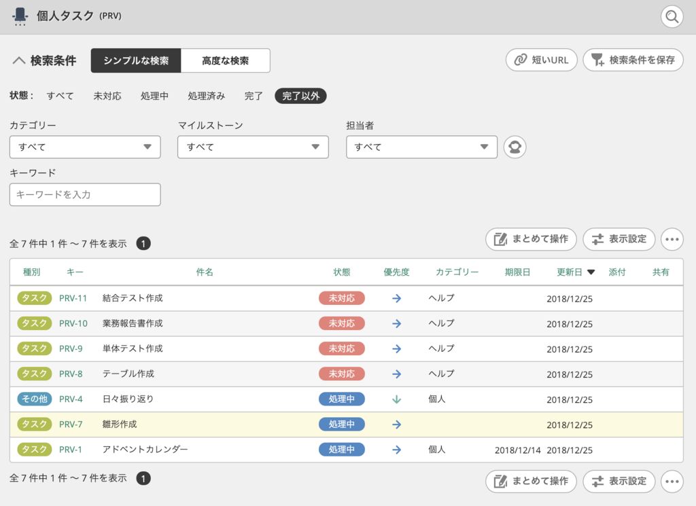Click the priority arrow in PRV-1 row
The height and width of the screenshot is (506, 696).
point(397,450)
